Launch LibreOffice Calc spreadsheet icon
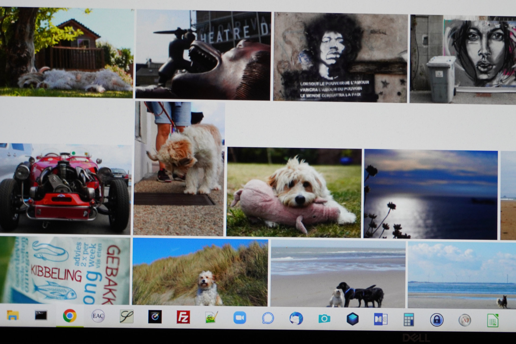The width and height of the screenshot is (516, 344). pos(493,320)
